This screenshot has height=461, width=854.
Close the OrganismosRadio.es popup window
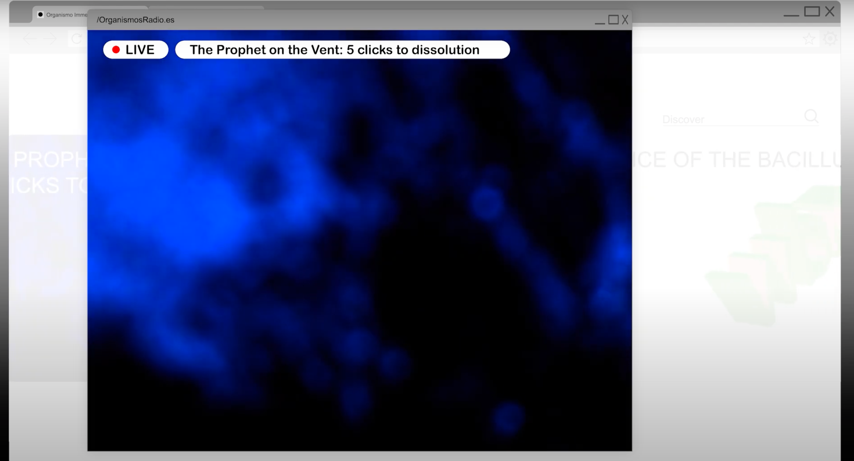(x=625, y=20)
